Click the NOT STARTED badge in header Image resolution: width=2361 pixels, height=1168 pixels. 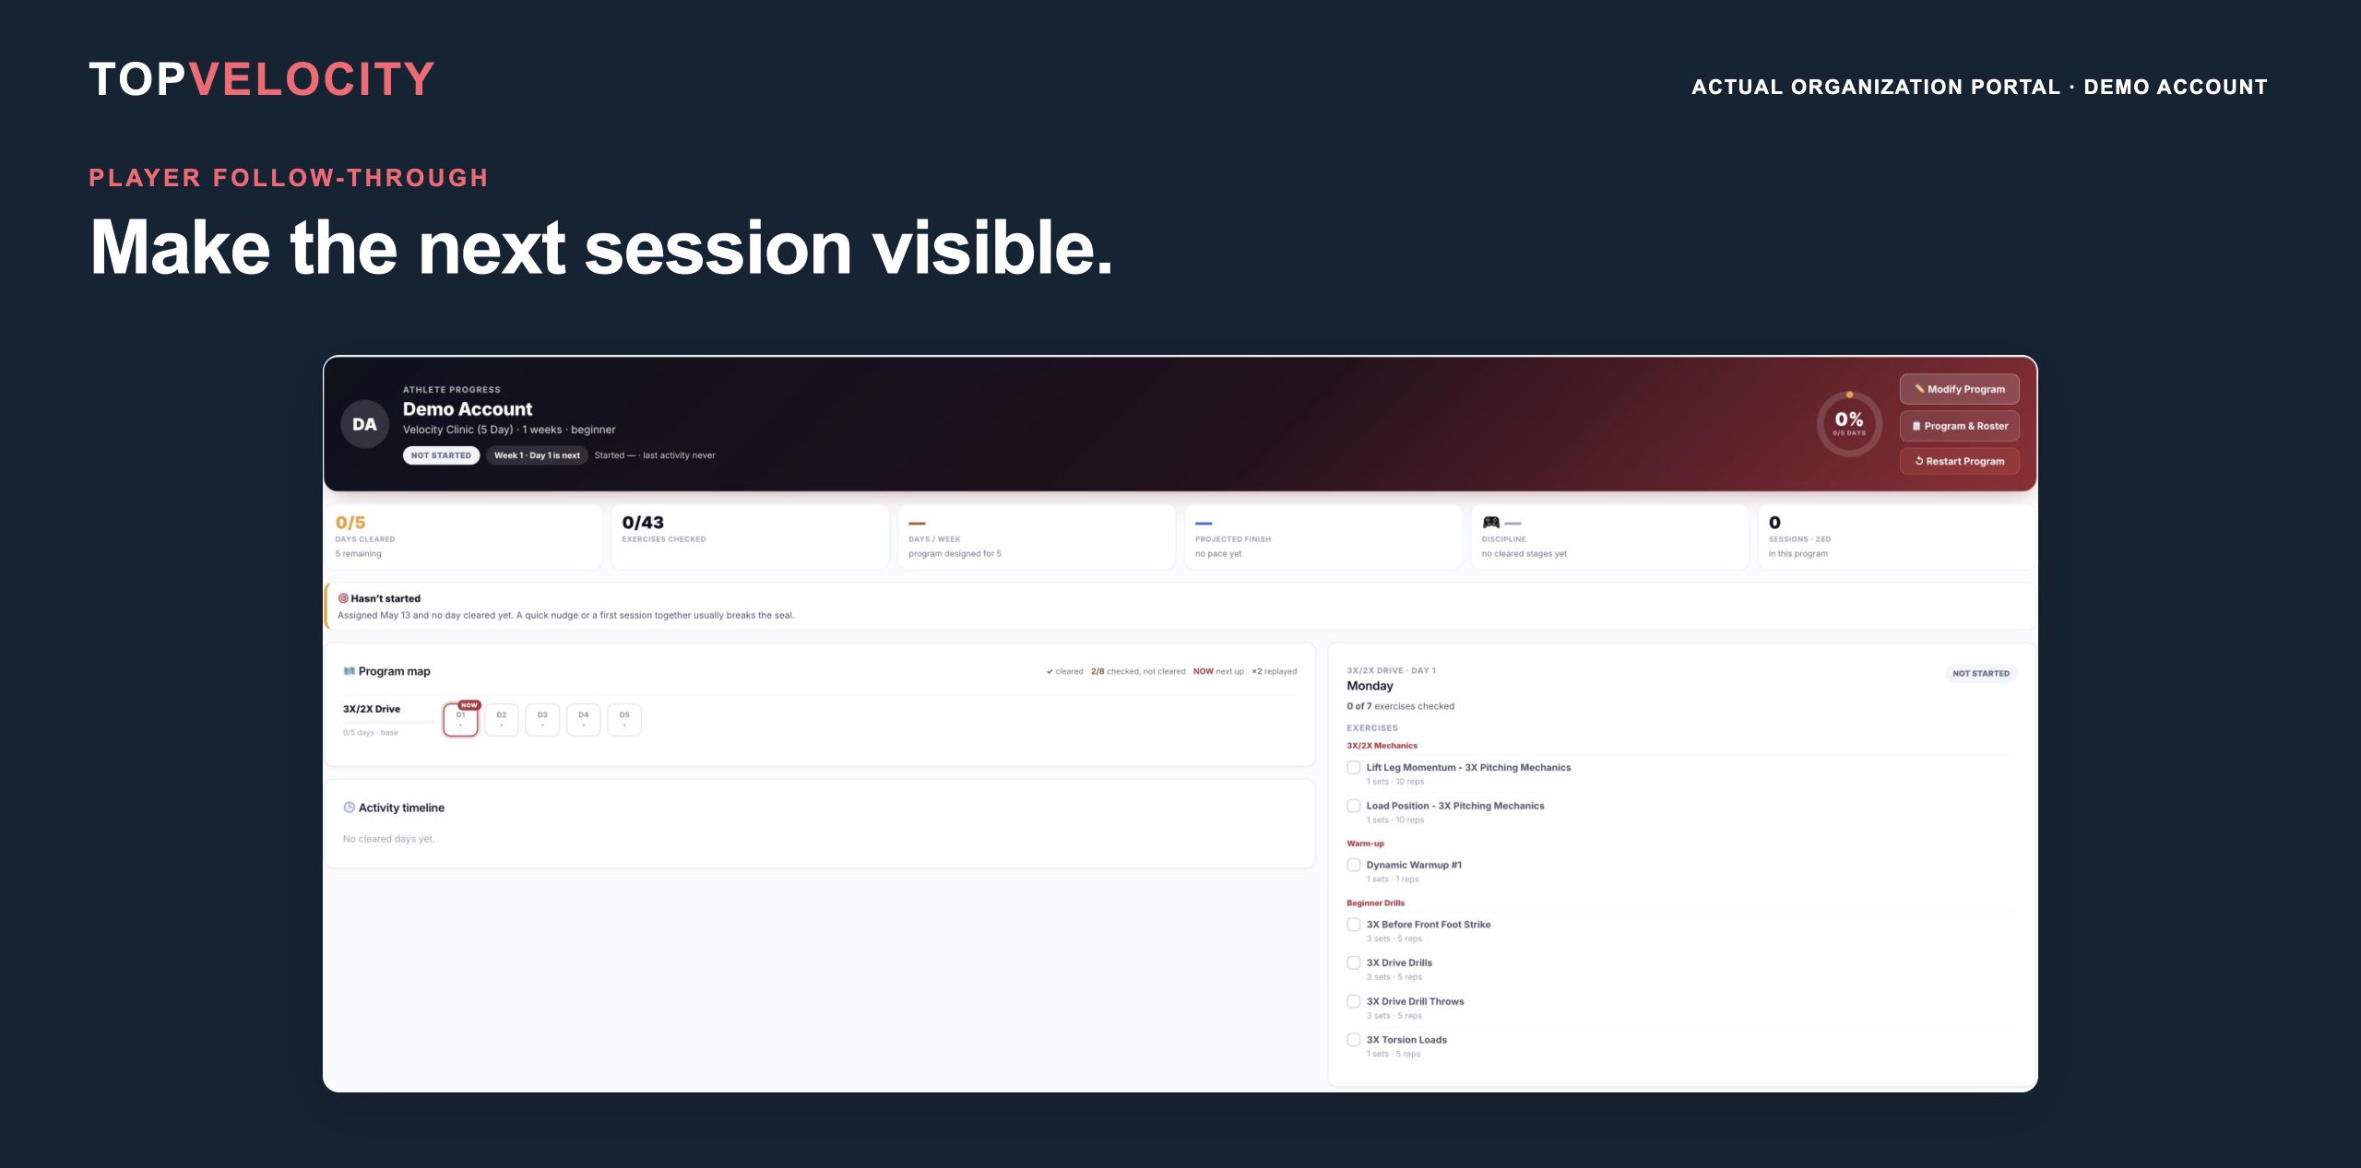pyautogui.click(x=441, y=455)
